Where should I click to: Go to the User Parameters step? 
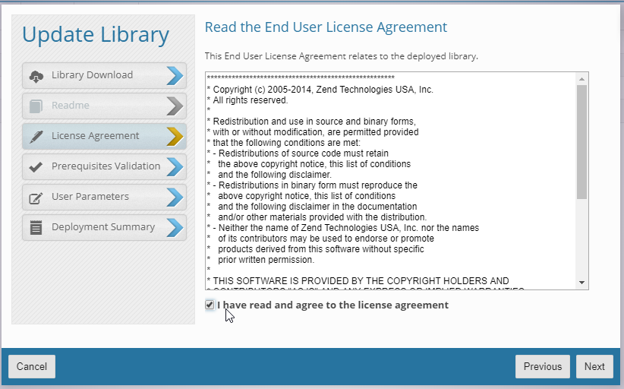tap(90, 197)
